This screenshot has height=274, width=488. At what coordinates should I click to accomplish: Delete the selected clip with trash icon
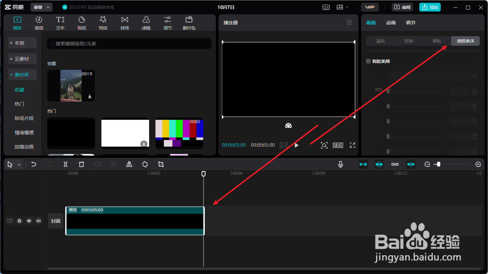81,164
